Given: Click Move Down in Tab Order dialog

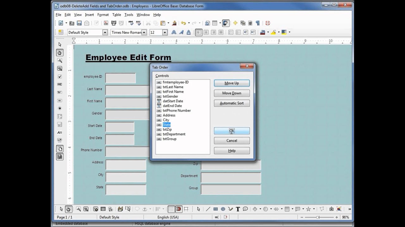Looking at the screenshot, I should pos(232,93).
